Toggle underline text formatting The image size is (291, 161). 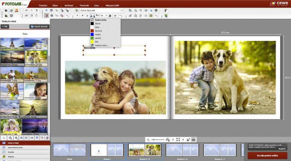87,16
